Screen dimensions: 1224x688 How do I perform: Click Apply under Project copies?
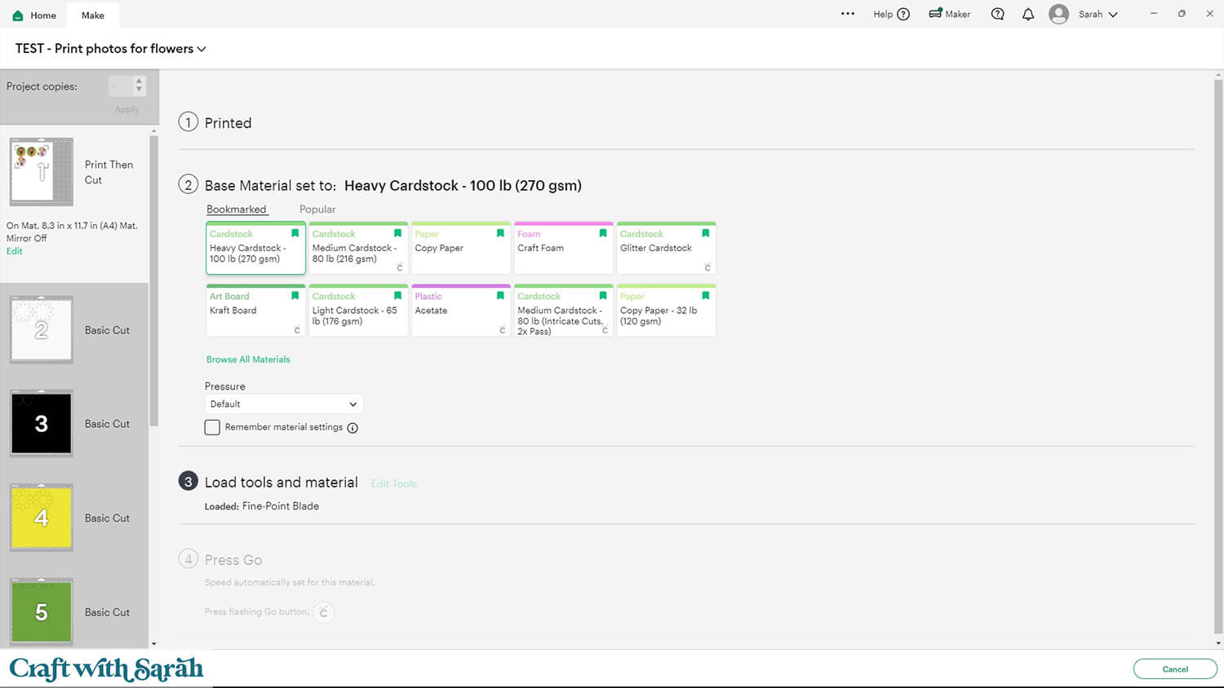[x=126, y=109]
